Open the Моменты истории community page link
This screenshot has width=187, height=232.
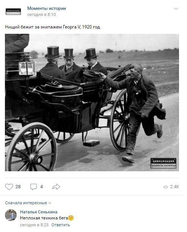47,8
